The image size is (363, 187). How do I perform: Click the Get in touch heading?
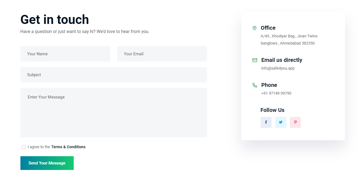55,20
